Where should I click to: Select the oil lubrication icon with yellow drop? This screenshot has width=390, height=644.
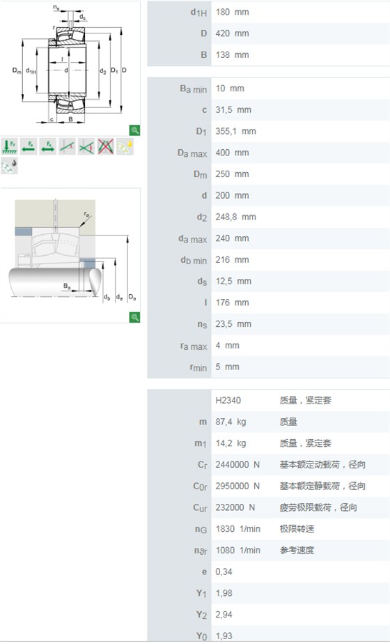(125, 146)
